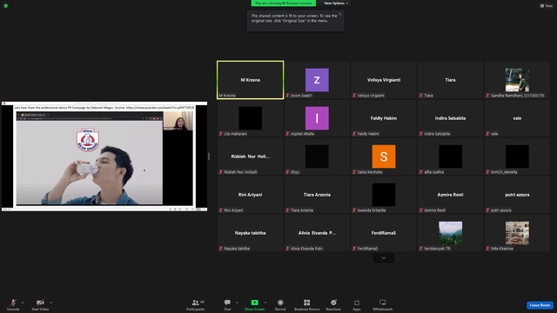The image size is (557, 313).
Task: Open the Apps panel
Action: pos(357,304)
